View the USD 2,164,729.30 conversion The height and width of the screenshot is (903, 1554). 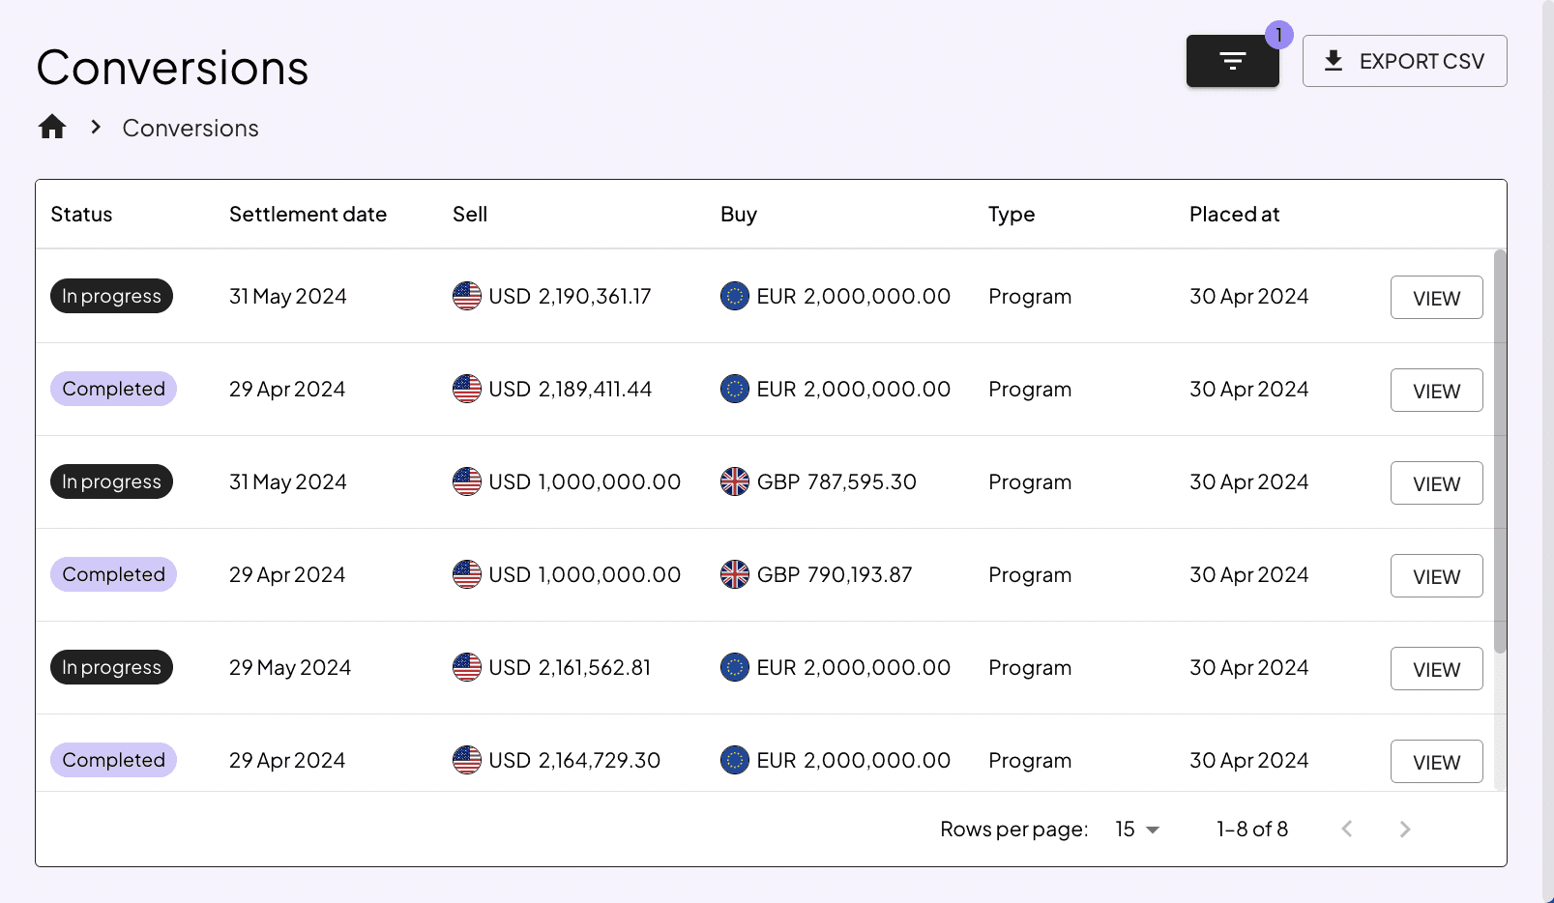pyautogui.click(x=1436, y=762)
